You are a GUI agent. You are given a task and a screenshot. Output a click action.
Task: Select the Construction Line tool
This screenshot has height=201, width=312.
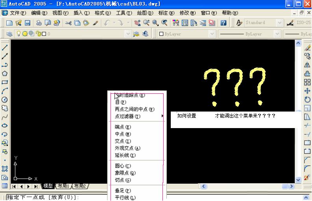tap(5, 56)
